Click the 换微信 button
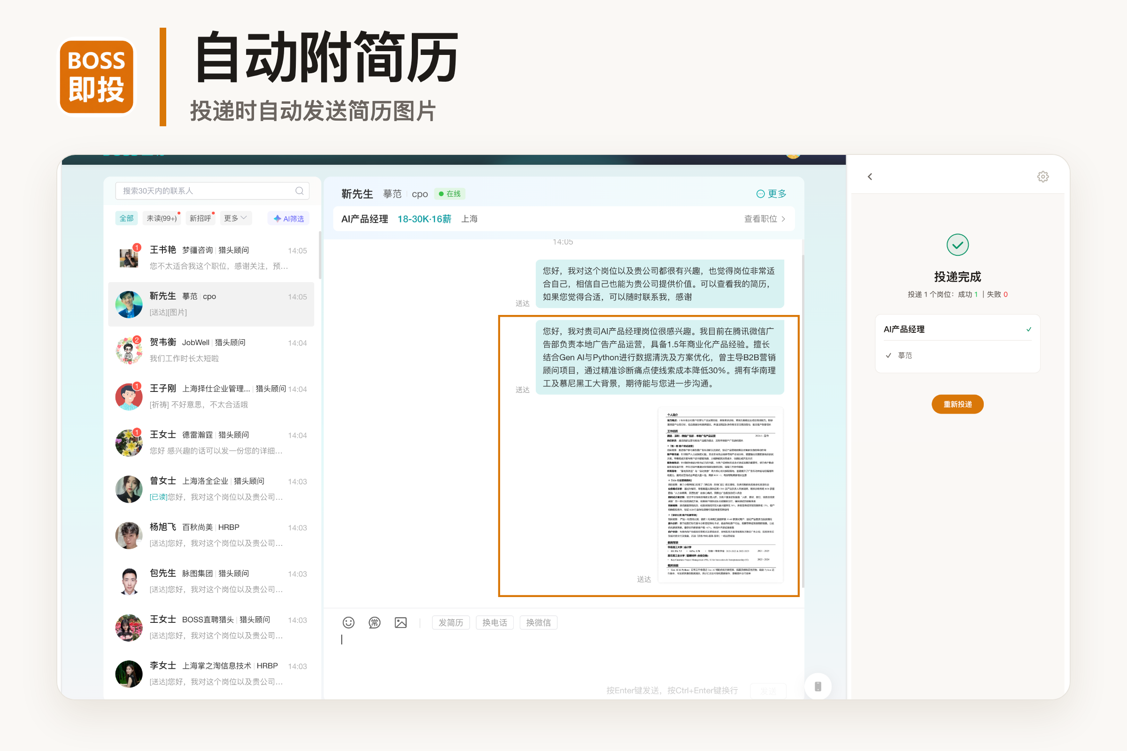1127x751 pixels. 539,622
